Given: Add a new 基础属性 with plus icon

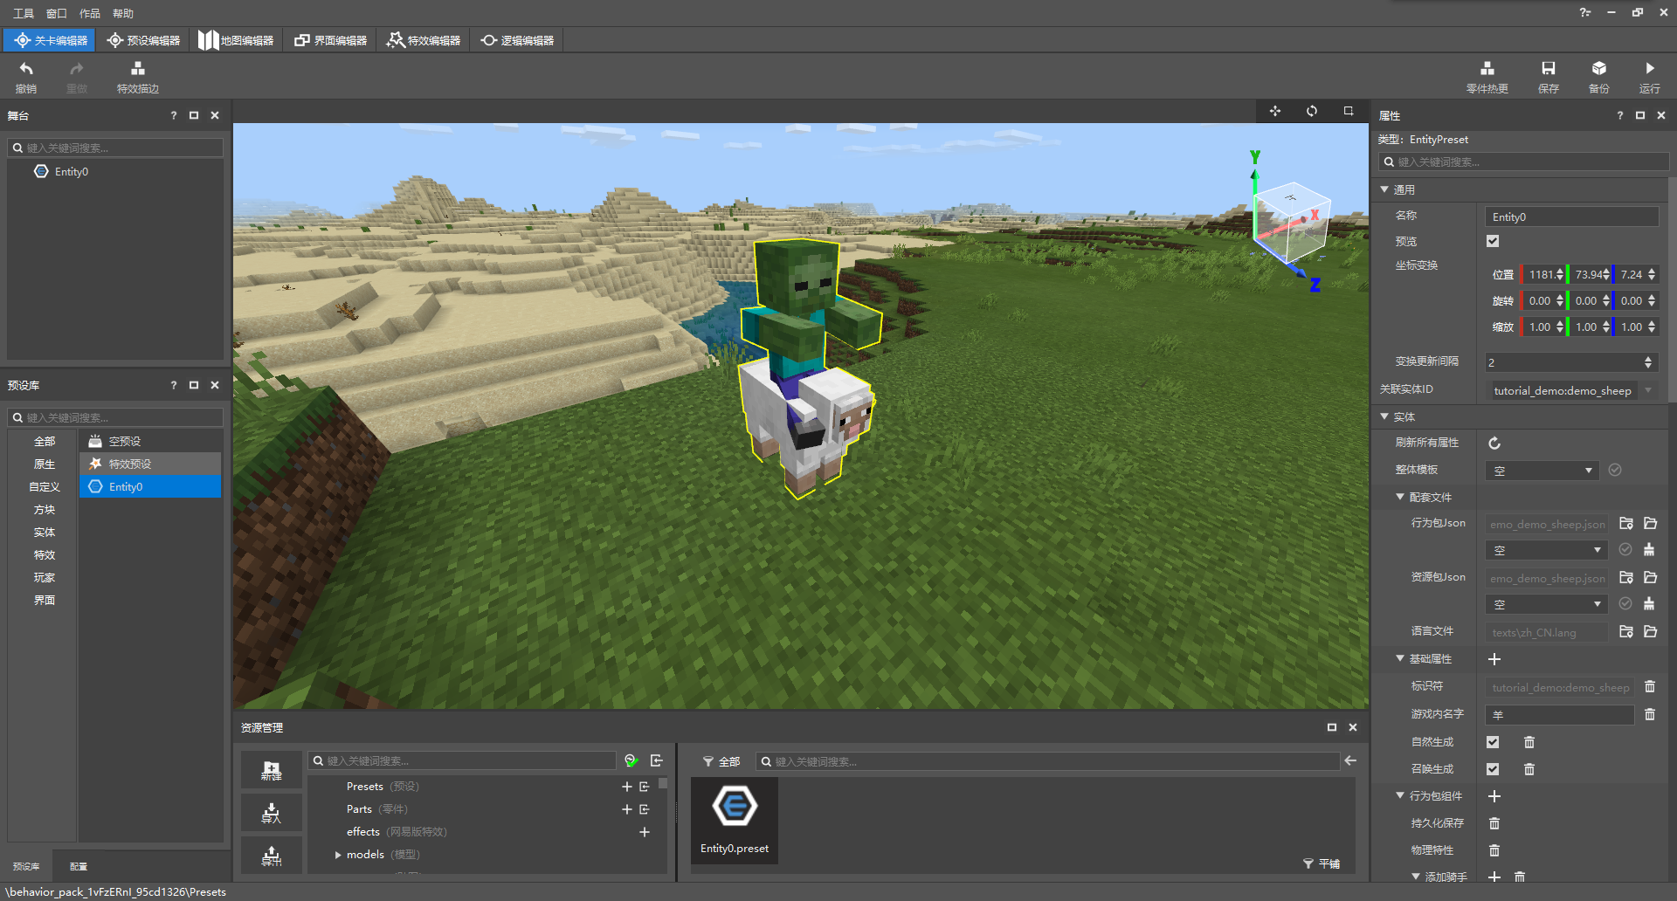Looking at the screenshot, I should tap(1494, 659).
